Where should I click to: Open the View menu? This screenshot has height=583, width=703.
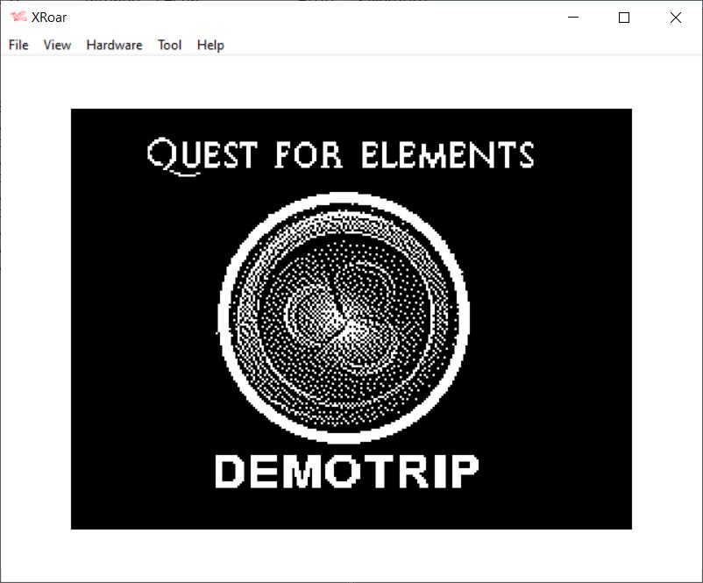click(57, 45)
